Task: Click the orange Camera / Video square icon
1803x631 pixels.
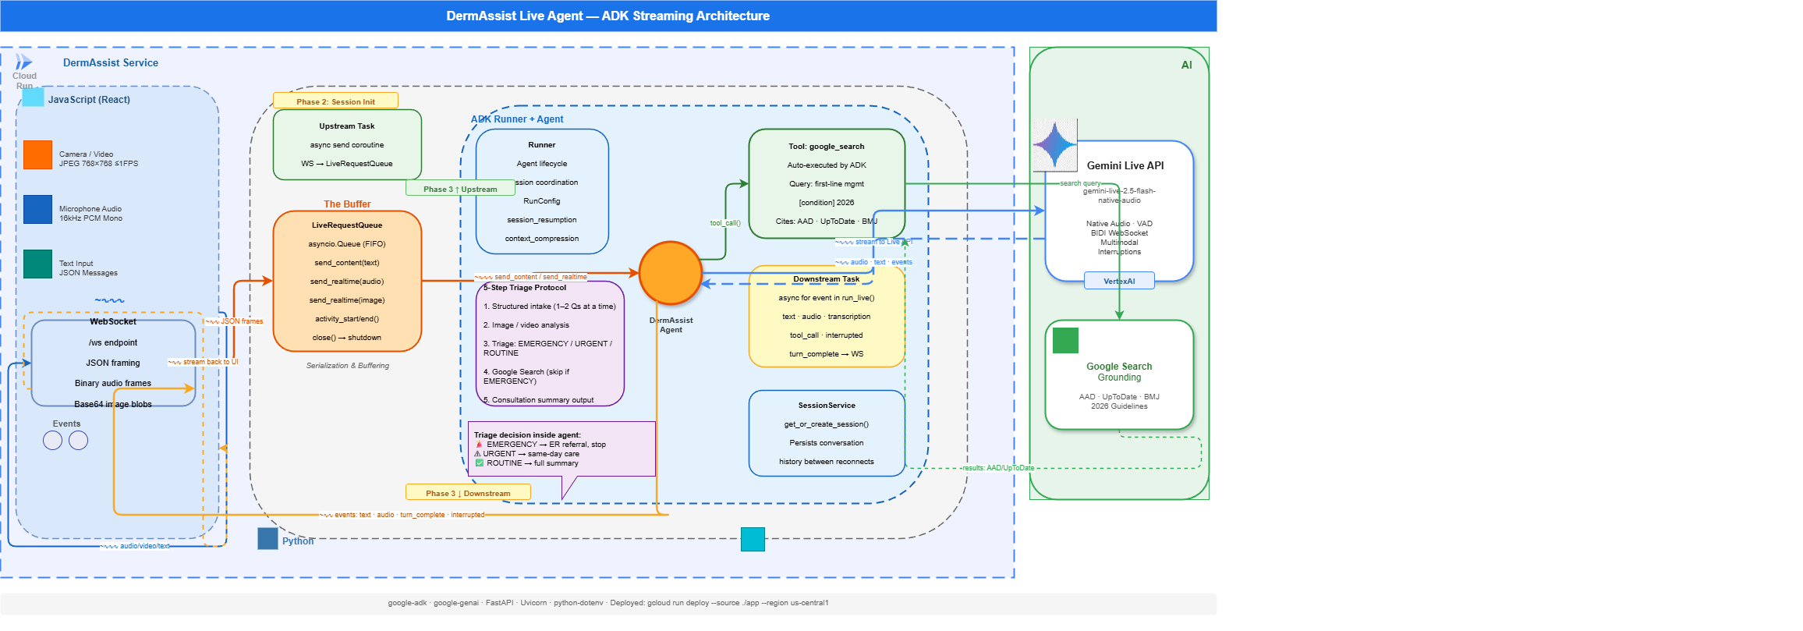Action: pos(37,155)
